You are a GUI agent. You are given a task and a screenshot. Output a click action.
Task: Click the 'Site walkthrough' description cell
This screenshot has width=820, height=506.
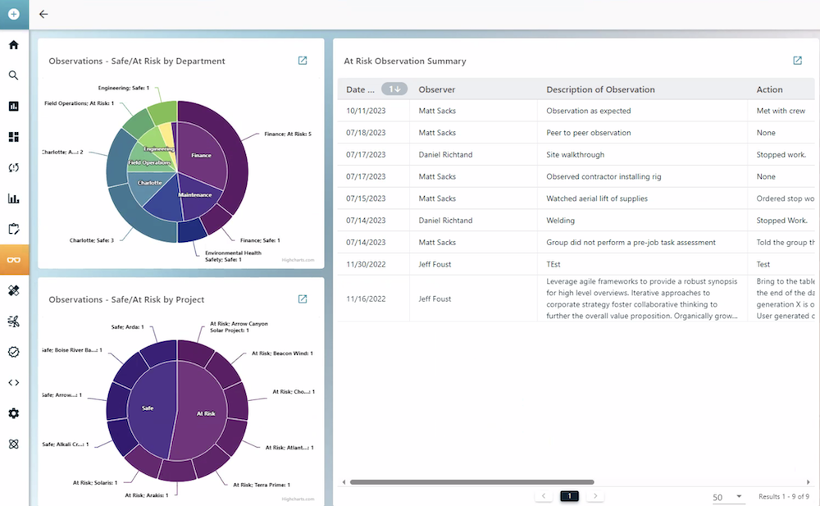576,155
